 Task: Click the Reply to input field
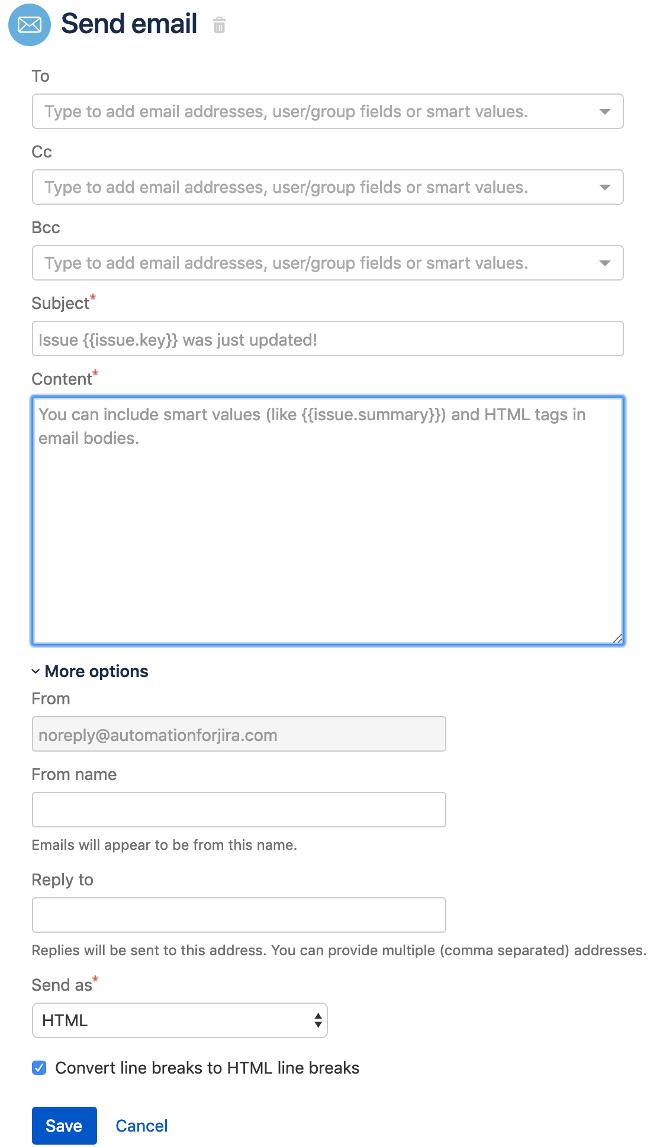point(239,915)
